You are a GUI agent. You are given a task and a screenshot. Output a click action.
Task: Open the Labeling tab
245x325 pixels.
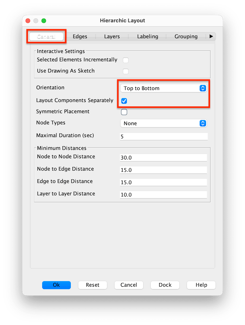[148, 36]
